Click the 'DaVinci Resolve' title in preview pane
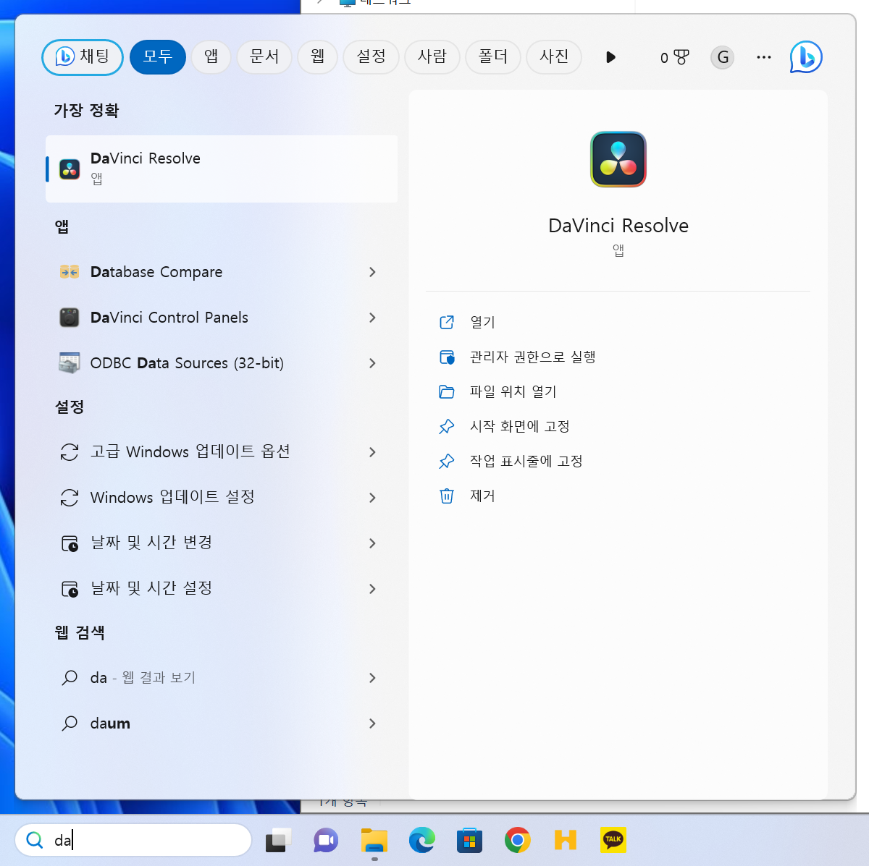The width and height of the screenshot is (869, 866). pos(618,226)
